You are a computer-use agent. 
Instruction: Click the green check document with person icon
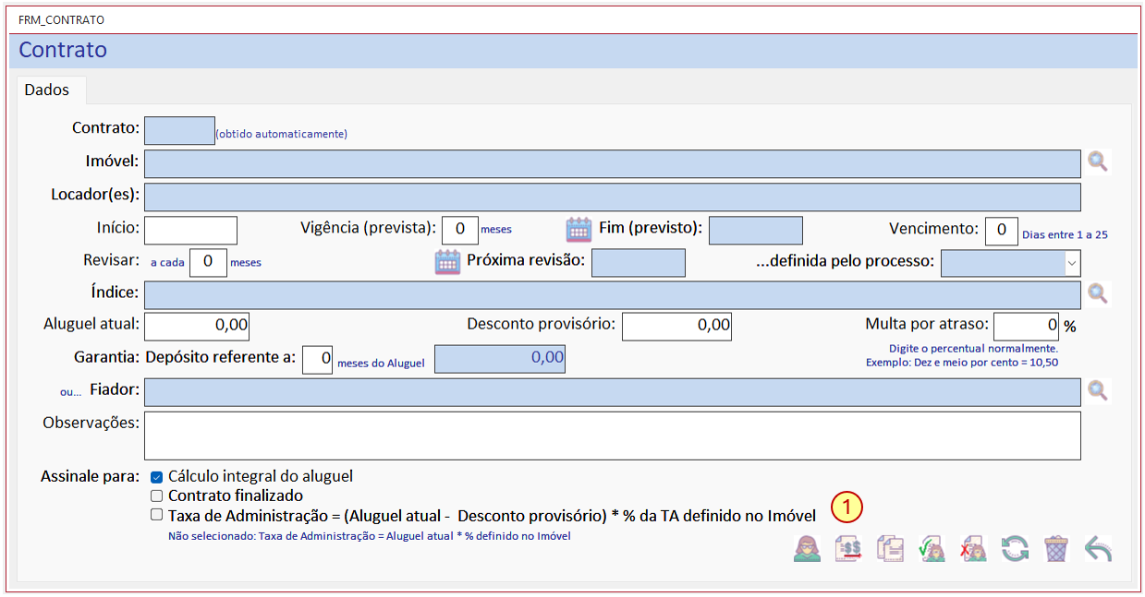click(932, 549)
